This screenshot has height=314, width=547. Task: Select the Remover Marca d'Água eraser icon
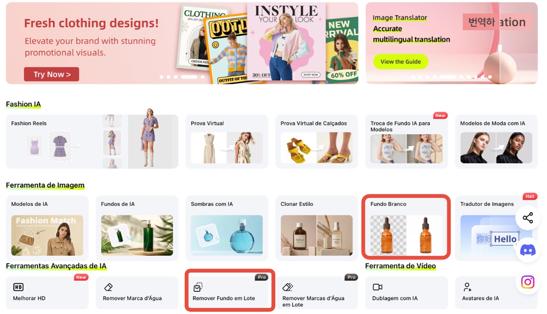(108, 287)
